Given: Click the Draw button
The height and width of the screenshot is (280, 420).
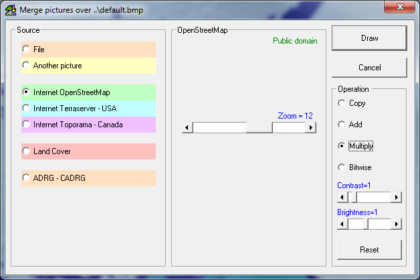Looking at the screenshot, I should pyautogui.click(x=369, y=38).
